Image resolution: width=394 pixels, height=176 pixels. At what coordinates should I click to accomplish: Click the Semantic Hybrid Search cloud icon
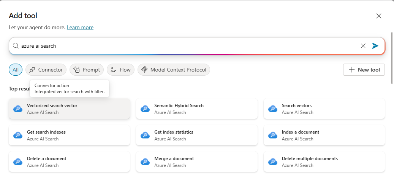(x=145, y=109)
